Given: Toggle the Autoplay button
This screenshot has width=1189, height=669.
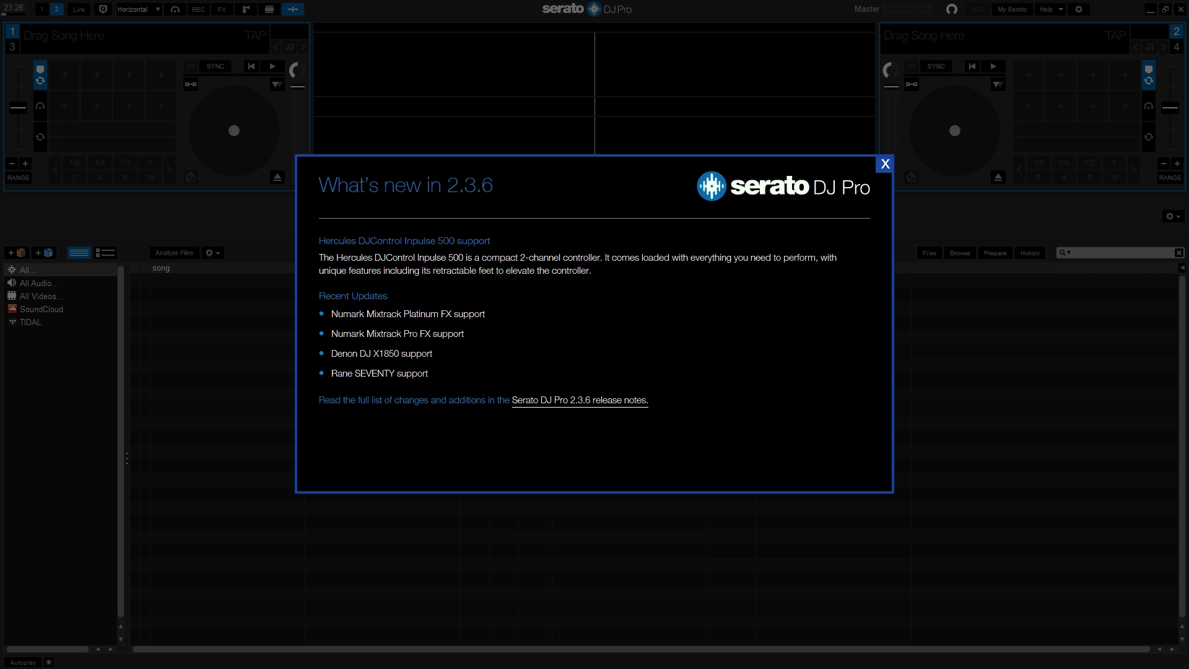Looking at the screenshot, I should pyautogui.click(x=23, y=662).
